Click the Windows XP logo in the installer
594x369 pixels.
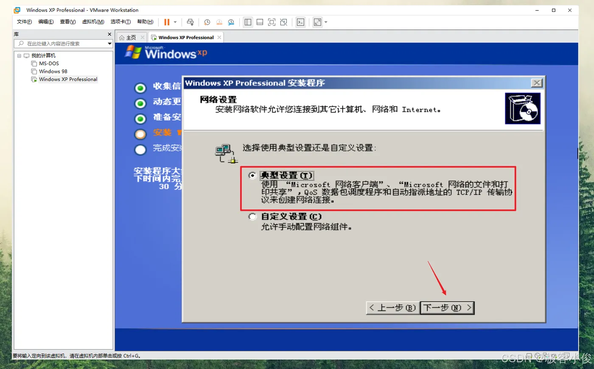tap(165, 53)
